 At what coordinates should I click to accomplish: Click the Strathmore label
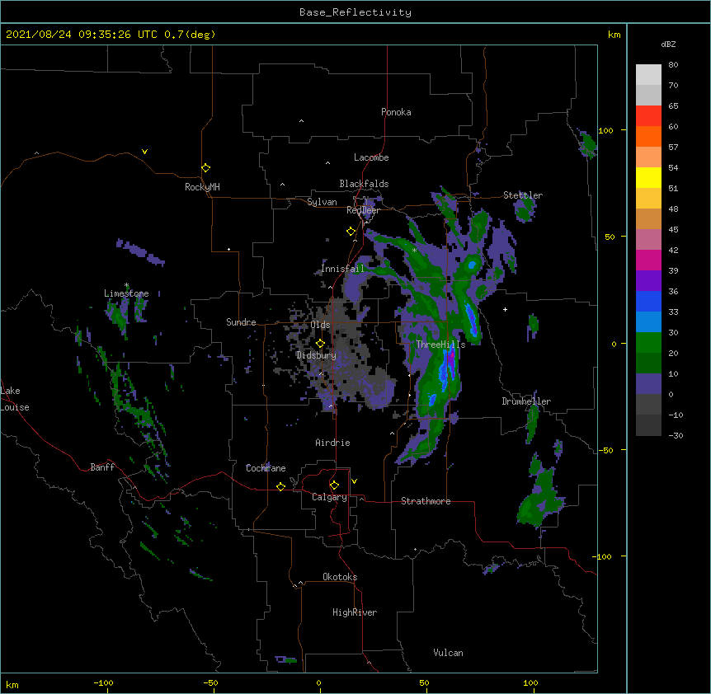coord(426,501)
